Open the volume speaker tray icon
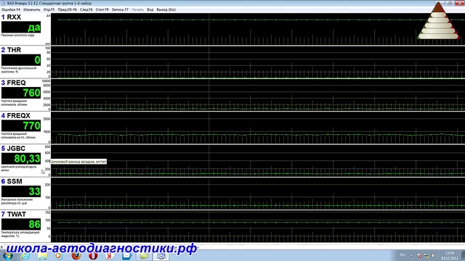 [x=433, y=255]
